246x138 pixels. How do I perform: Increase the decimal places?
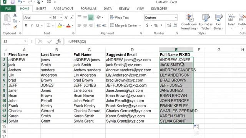[169, 25]
